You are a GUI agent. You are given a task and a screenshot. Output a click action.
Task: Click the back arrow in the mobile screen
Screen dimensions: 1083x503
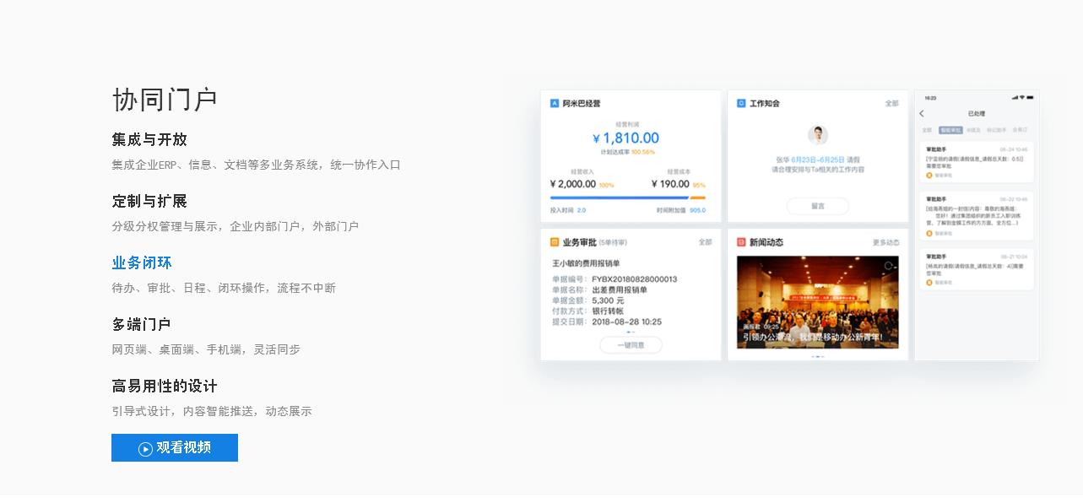click(x=922, y=114)
